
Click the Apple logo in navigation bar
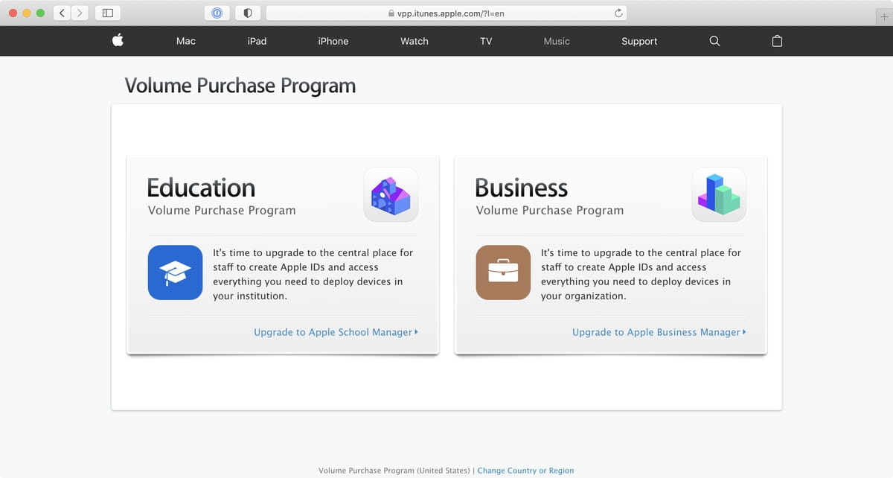[x=118, y=40]
